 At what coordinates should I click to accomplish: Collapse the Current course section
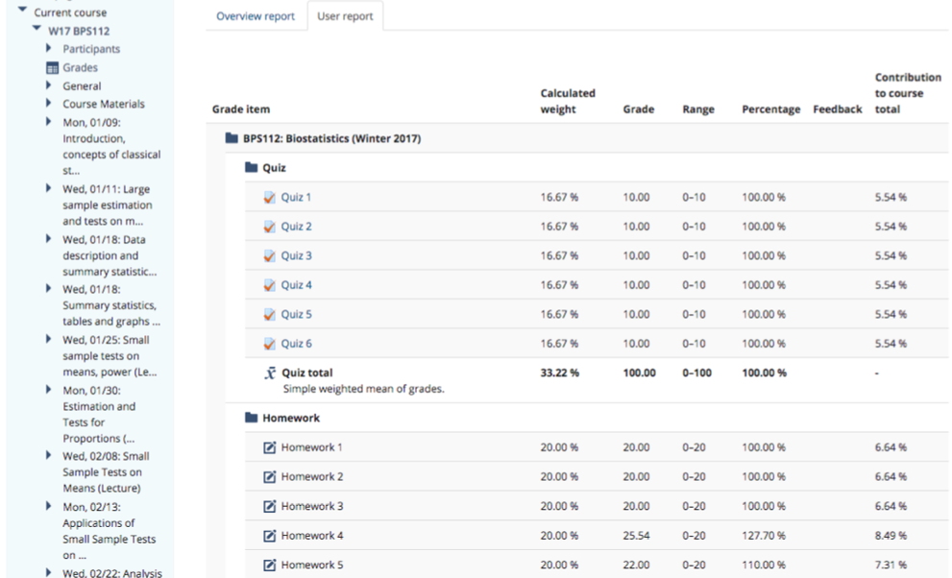(x=22, y=12)
